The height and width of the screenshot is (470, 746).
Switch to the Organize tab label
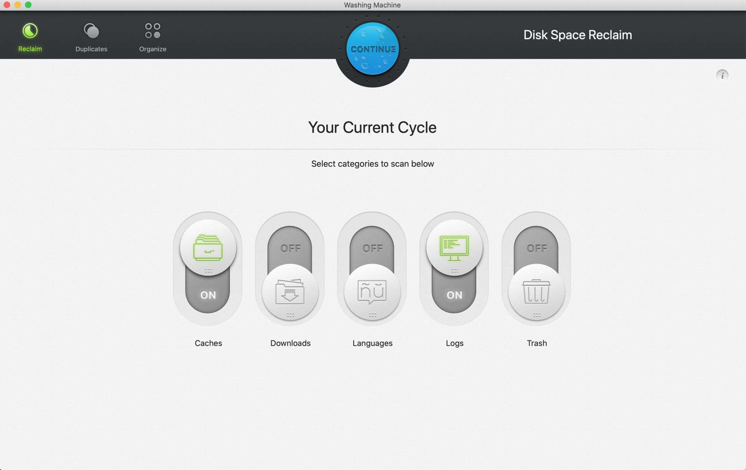point(153,49)
